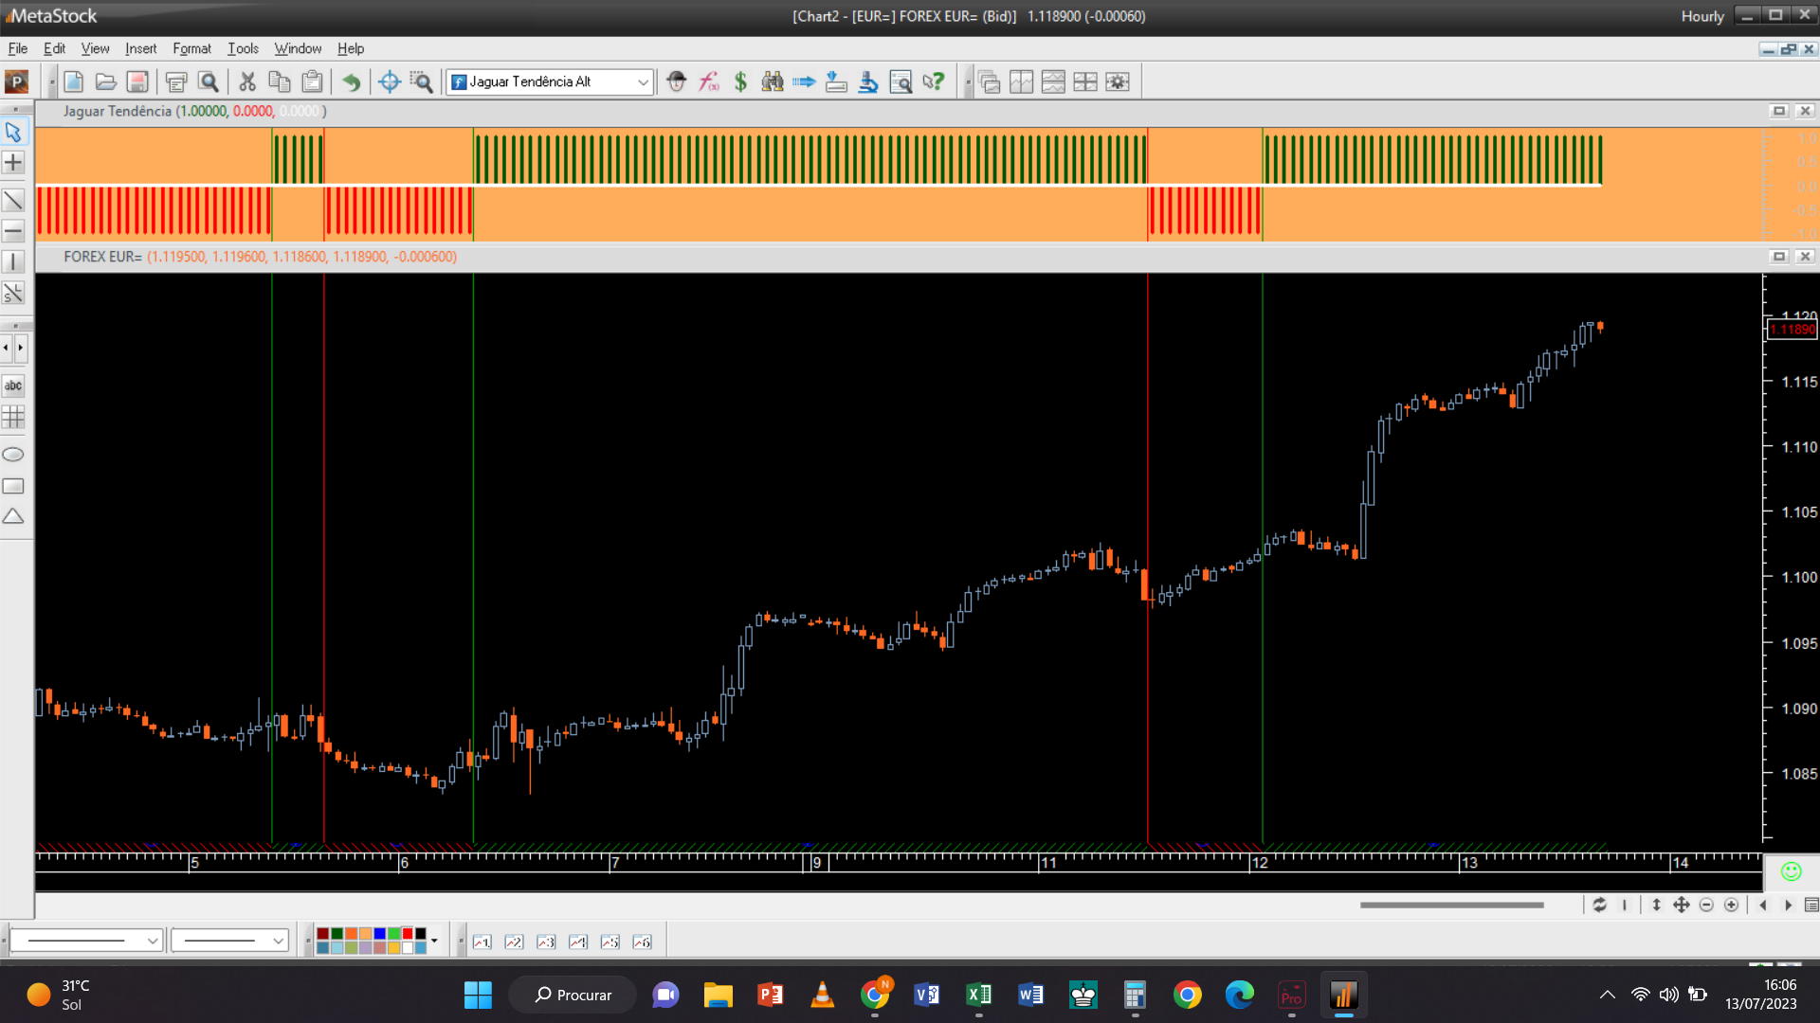Open the Expert Advisor icon
Image resolution: width=1820 pixels, height=1023 pixels.
tap(676, 81)
